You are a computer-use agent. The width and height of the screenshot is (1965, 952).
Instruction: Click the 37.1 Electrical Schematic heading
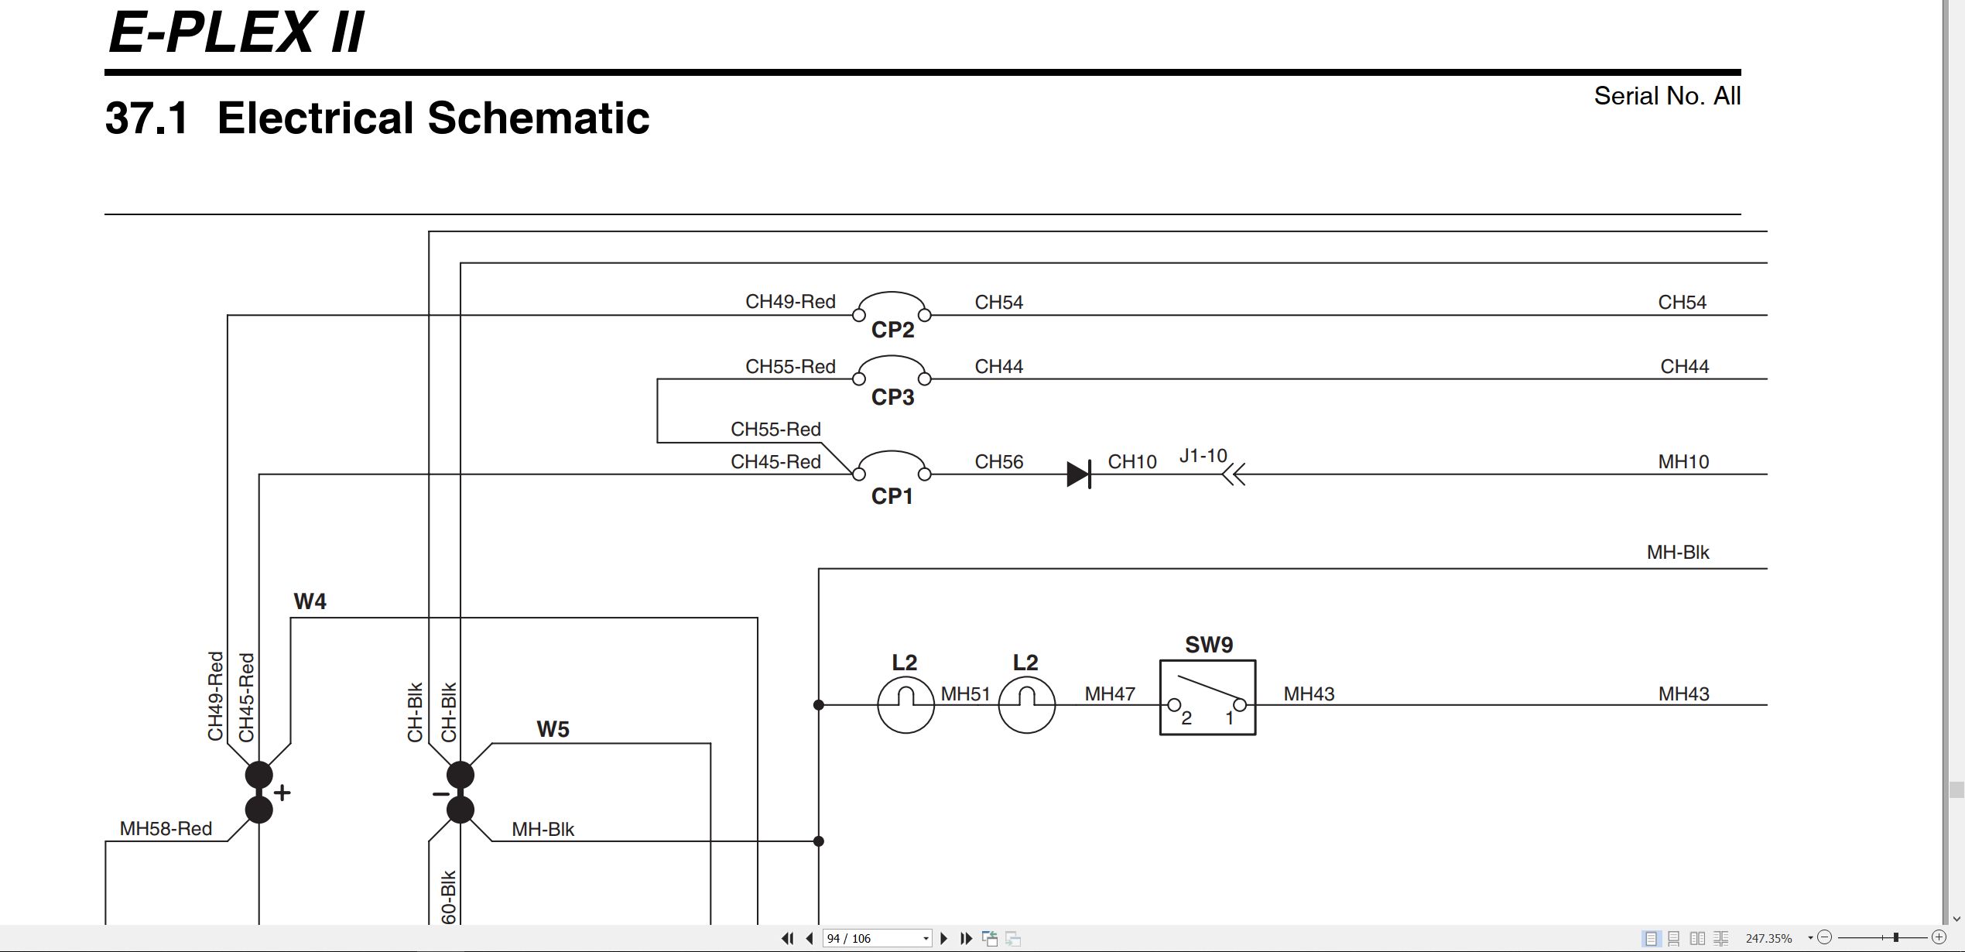[377, 118]
